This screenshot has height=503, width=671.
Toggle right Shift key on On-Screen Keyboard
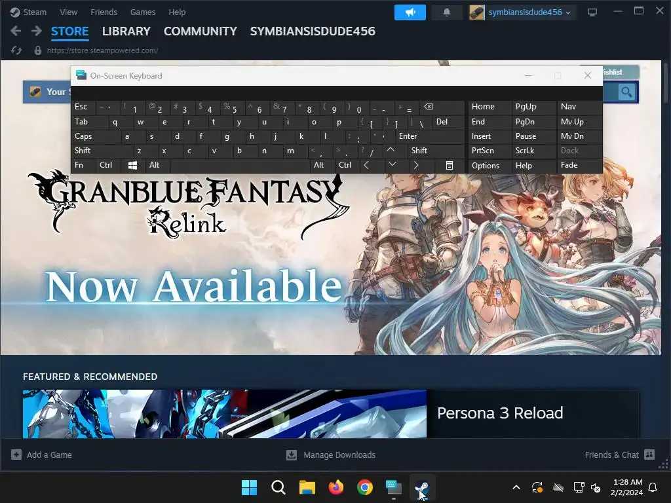point(436,151)
